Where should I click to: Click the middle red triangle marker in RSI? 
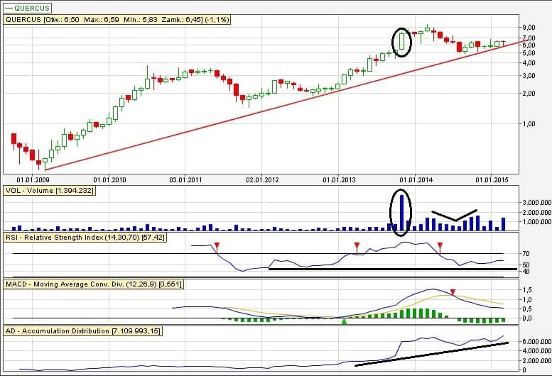tap(357, 245)
